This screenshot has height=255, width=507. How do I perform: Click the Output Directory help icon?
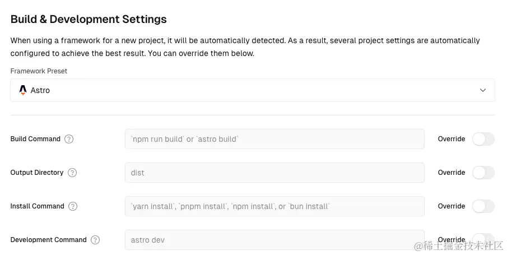pyautogui.click(x=72, y=173)
